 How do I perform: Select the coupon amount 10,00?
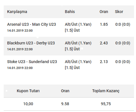pyautogui.click(x=28, y=104)
